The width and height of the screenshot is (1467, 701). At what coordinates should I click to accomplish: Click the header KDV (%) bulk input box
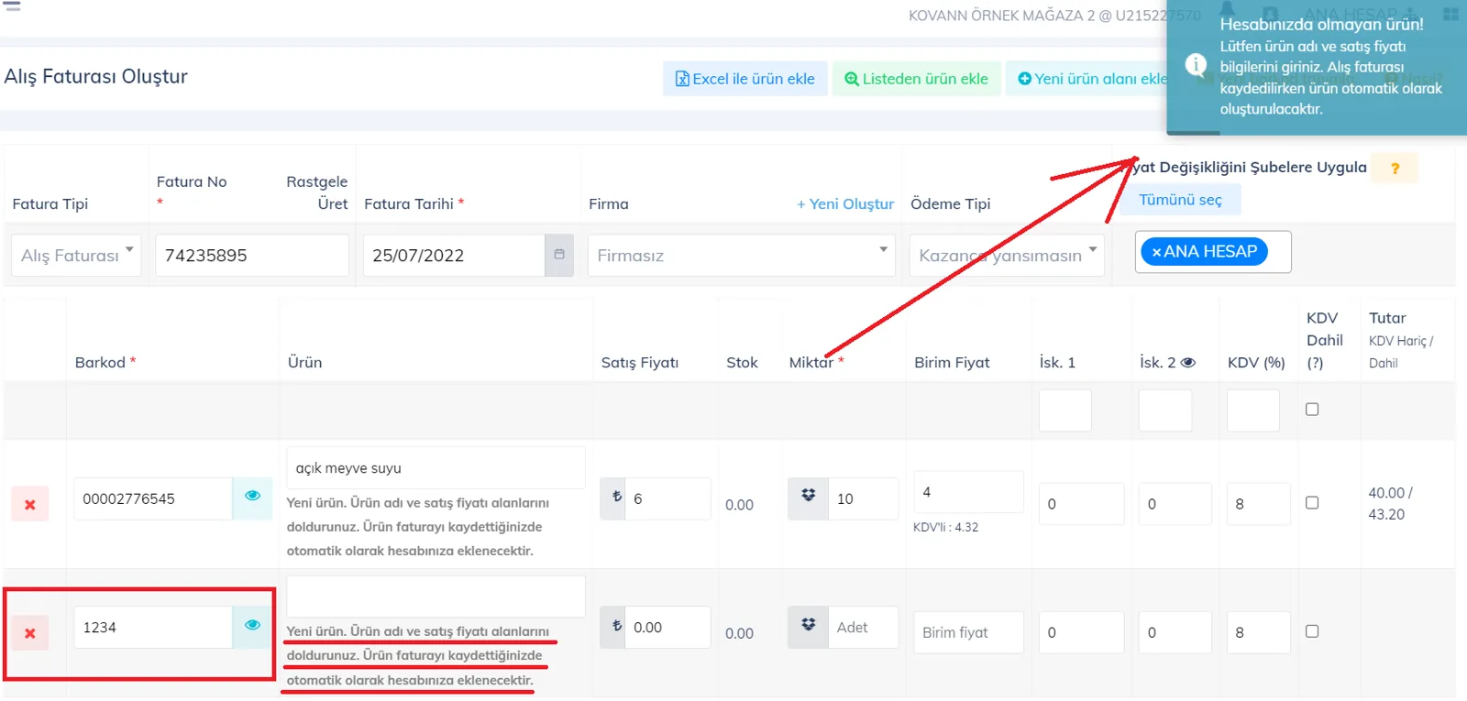(x=1253, y=411)
